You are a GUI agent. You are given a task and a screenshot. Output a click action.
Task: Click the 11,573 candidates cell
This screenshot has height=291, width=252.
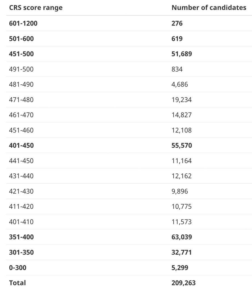[182, 222]
